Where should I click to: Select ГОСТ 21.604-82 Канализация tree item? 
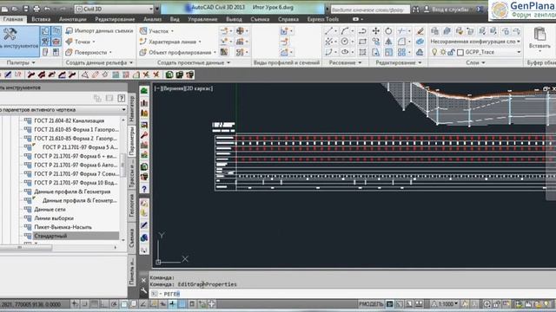point(69,120)
